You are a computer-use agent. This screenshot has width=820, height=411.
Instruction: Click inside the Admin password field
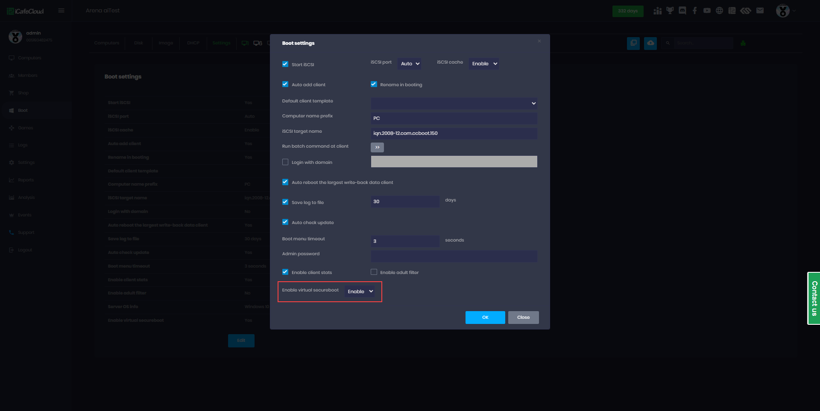tap(454, 256)
